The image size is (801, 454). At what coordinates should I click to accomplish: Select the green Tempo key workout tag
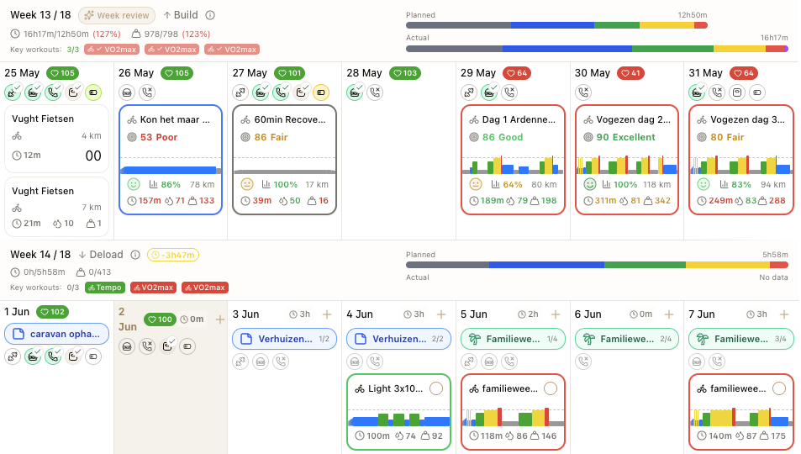105,288
